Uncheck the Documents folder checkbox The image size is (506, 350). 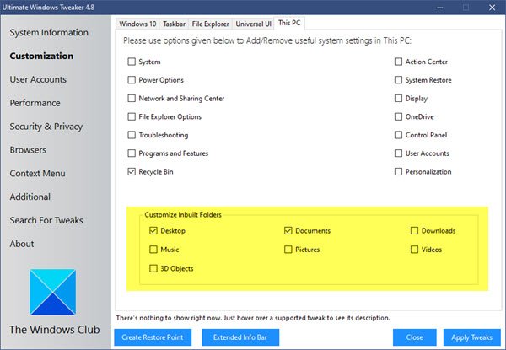point(288,230)
